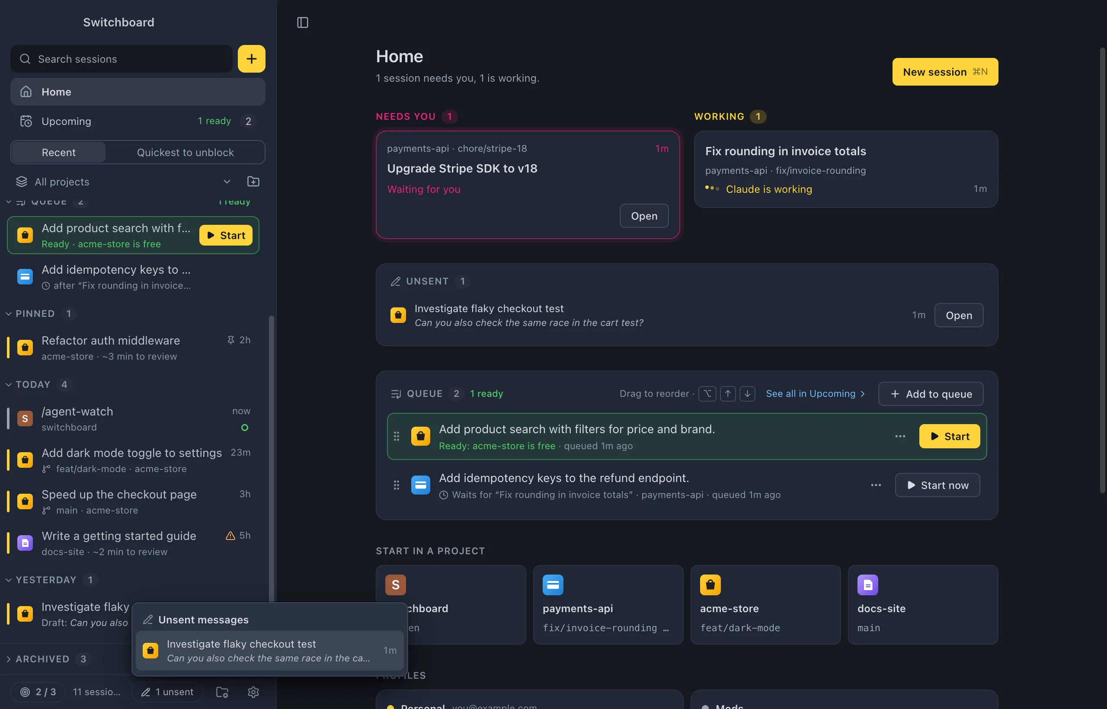
Task: Open the 1 unsent footer chip
Action: (x=167, y=692)
